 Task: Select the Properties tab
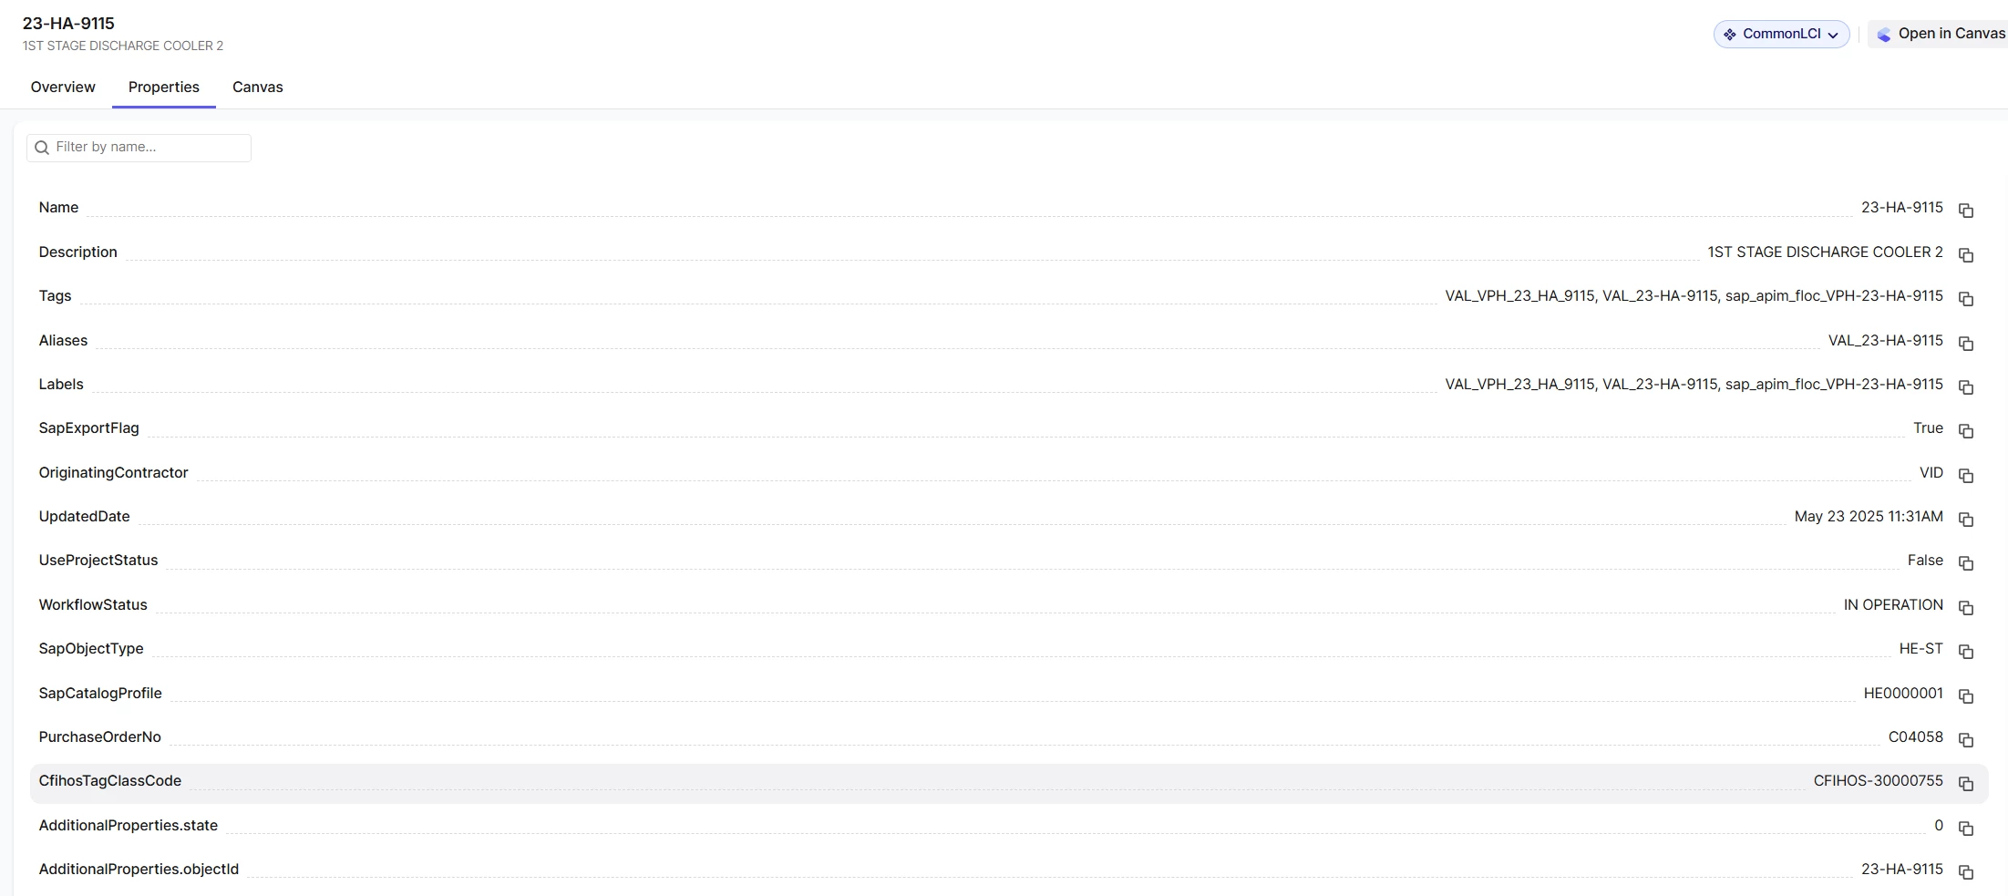click(164, 88)
